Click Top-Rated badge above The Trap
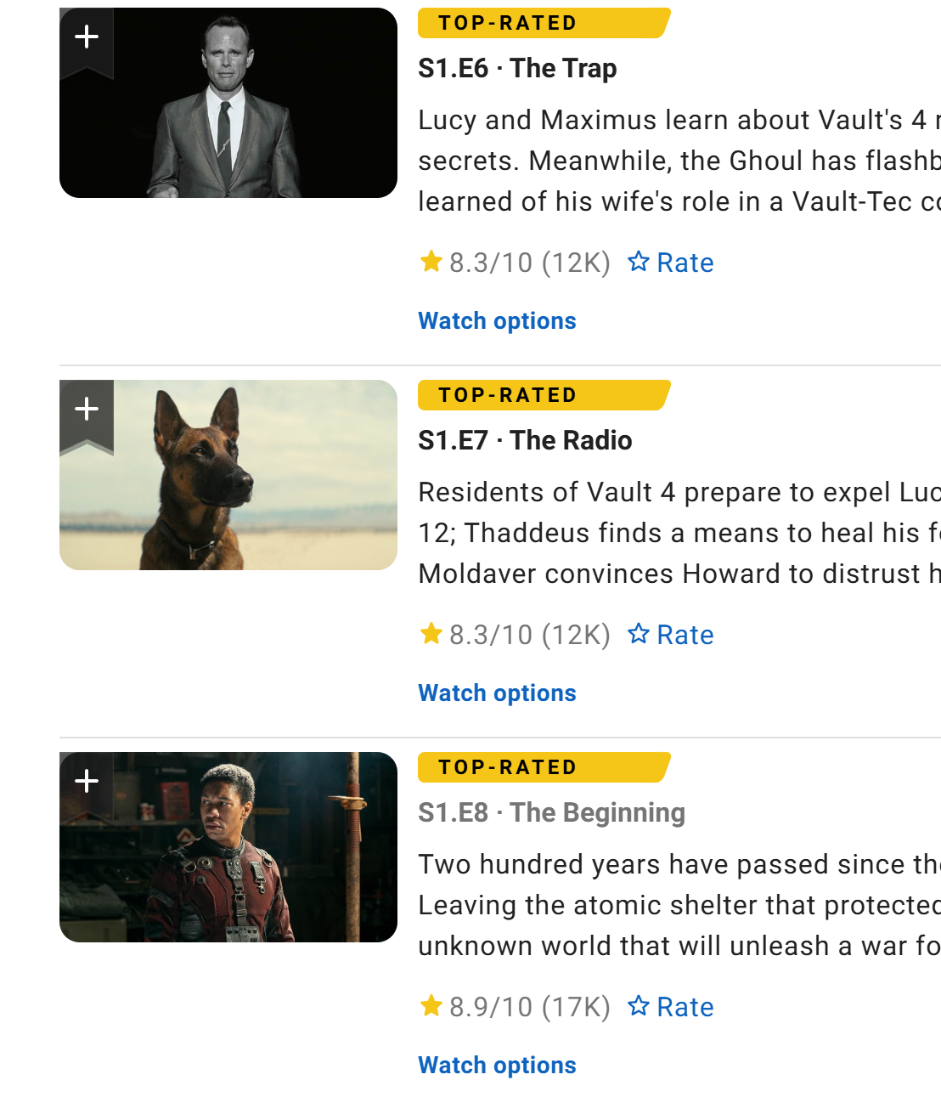 pos(544,23)
